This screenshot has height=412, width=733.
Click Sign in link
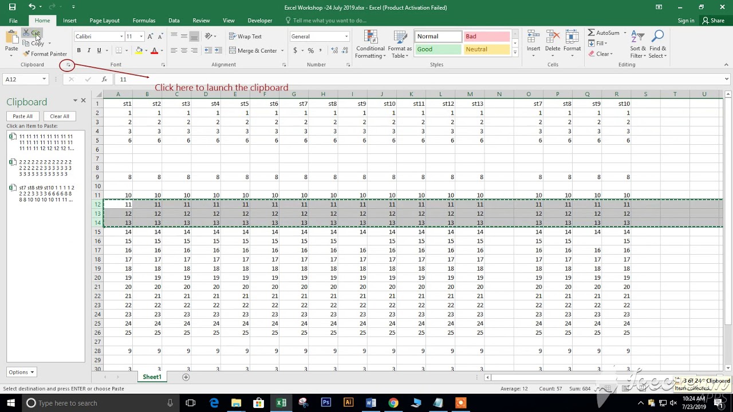tap(685, 21)
